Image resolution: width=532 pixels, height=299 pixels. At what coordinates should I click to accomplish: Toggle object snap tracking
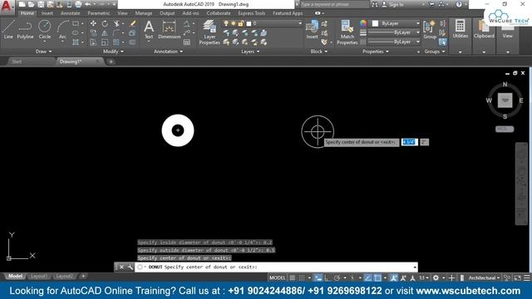(367, 278)
